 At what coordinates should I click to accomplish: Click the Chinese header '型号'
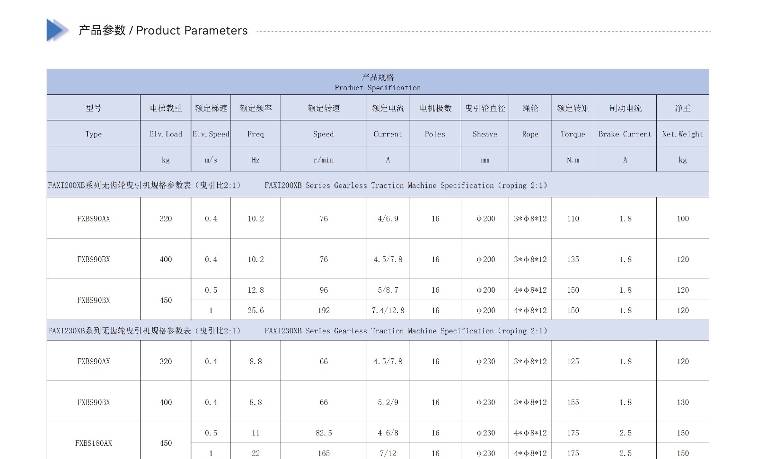tap(94, 108)
